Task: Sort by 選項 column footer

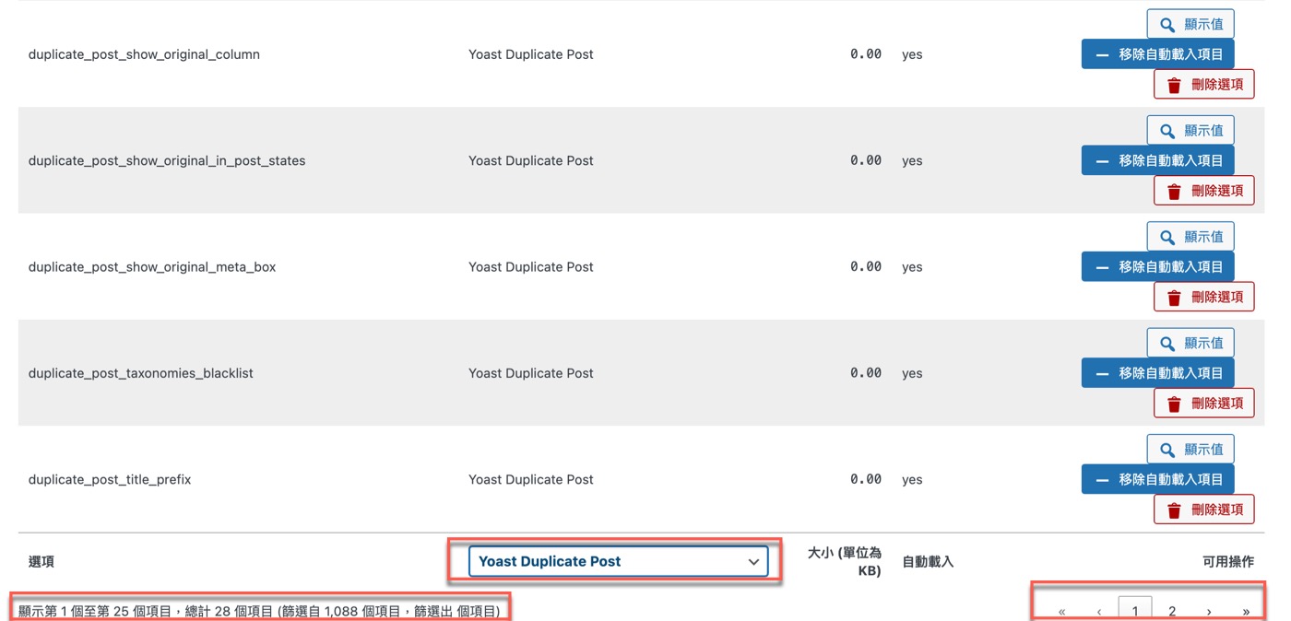Action: [x=41, y=561]
